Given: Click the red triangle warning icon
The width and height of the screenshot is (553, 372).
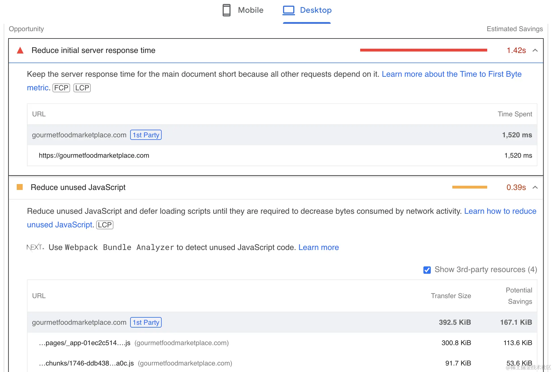Looking at the screenshot, I should pos(20,50).
